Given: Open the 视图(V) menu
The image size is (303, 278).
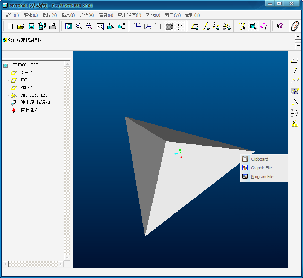Looking at the screenshot, I should [x=49, y=15].
